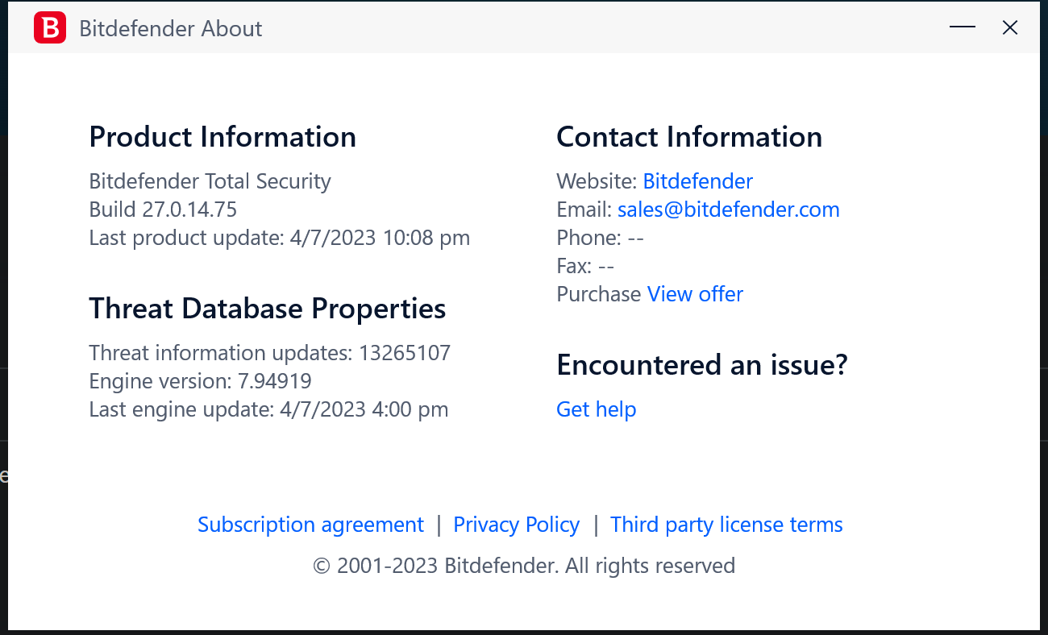The width and height of the screenshot is (1048, 635).
Task: Click the Last engine update line
Action: [x=268, y=409]
